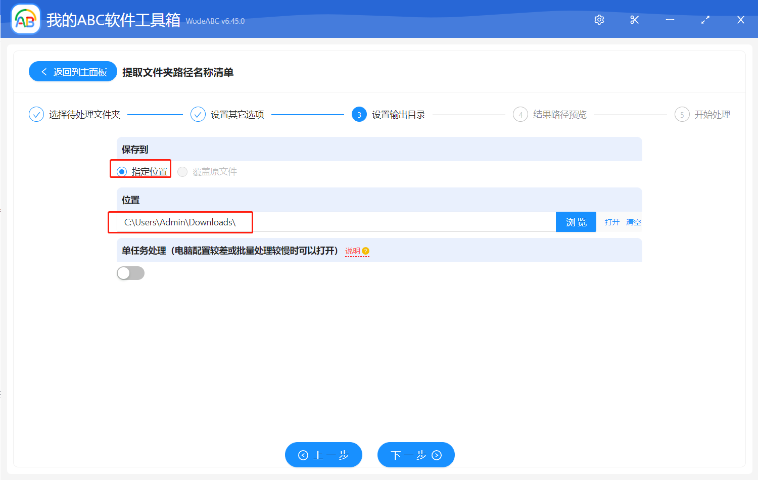Click the 浏览 button
This screenshot has width=758, height=480.
click(x=576, y=222)
